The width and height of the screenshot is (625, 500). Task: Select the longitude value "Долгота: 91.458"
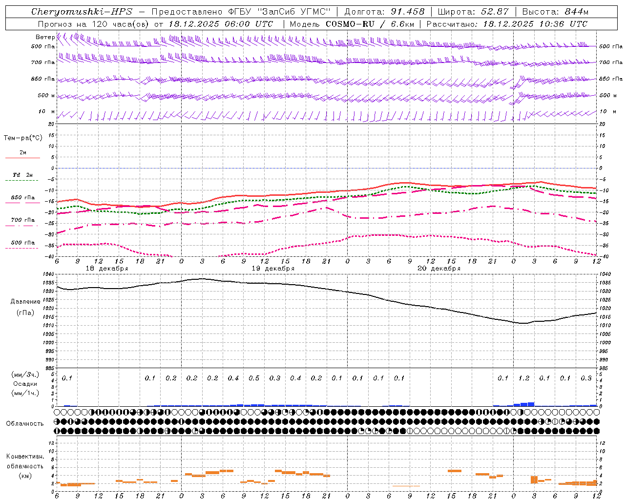[384, 12]
